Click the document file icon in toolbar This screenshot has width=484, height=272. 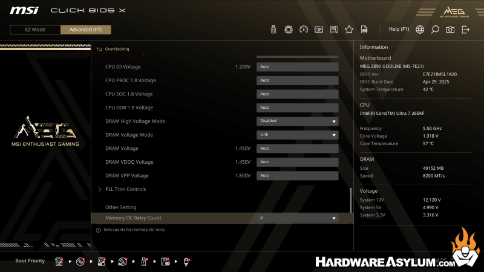364,30
